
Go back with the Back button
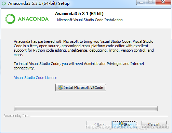click(99, 124)
